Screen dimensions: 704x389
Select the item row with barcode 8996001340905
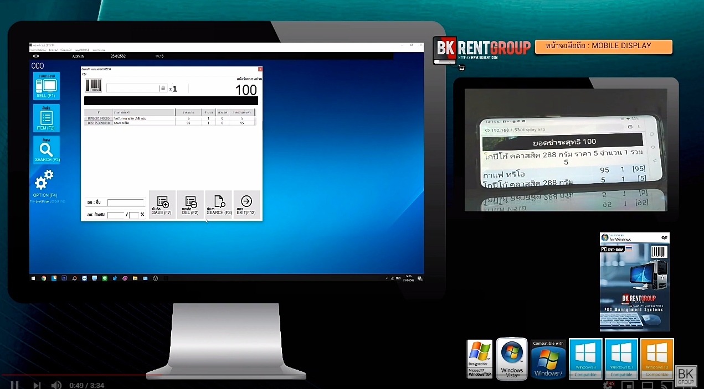click(170, 118)
